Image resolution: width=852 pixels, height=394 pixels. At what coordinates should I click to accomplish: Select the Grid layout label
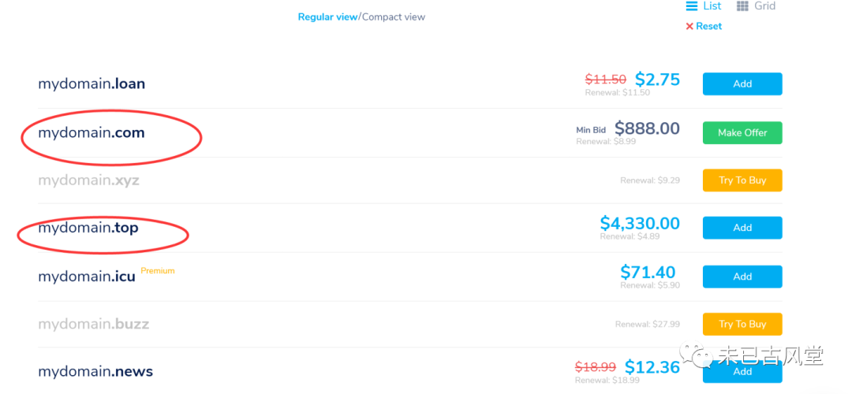click(x=765, y=6)
